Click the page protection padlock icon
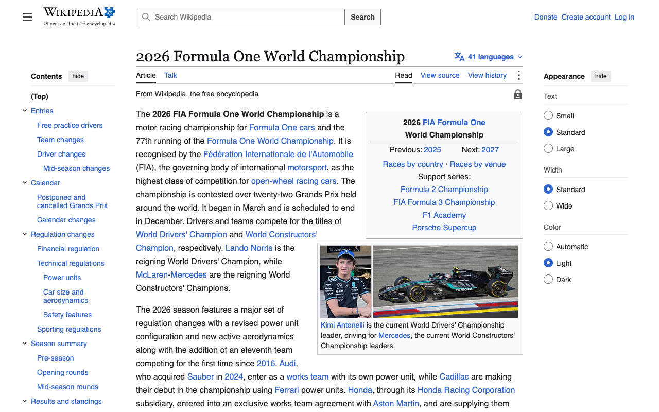The height and width of the screenshot is (412, 659). 518,94
